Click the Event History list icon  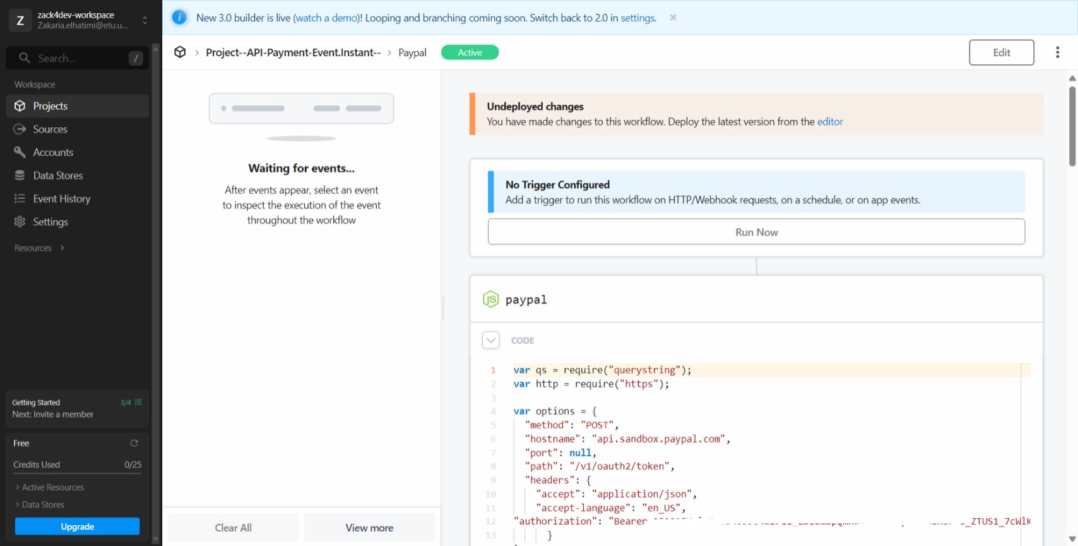tap(20, 199)
